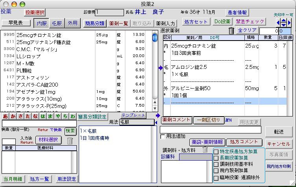296x187 pixels.
Task: Click 投薬選択 button
Action: click(x=35, y=13)
